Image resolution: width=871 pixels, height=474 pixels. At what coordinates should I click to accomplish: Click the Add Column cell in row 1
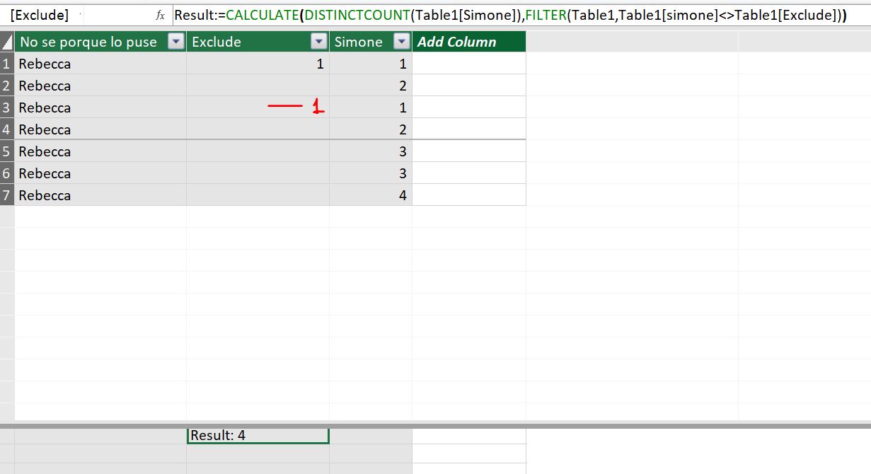pyautogui.click(x=469, y=64)
